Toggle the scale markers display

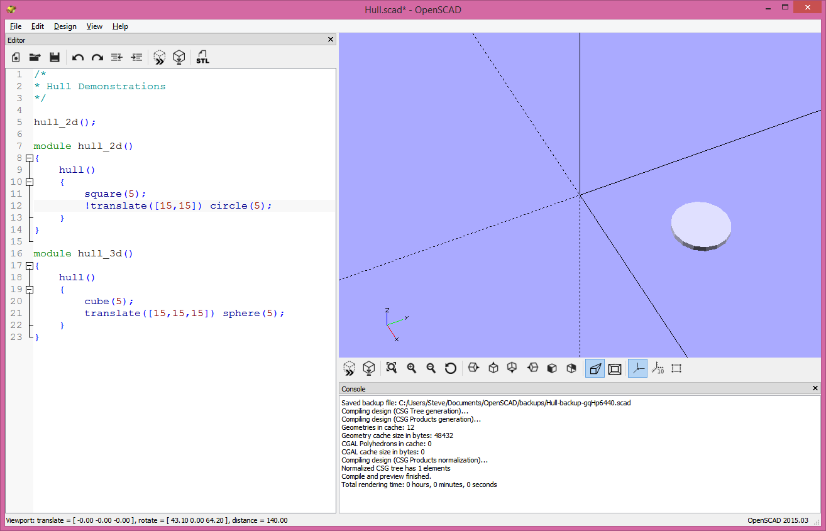[658, 368]
